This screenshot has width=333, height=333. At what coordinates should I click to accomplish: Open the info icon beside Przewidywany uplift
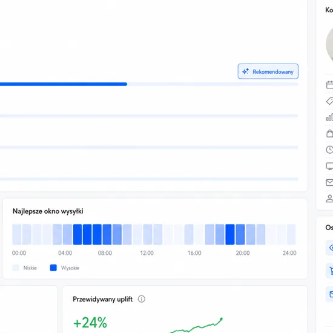tap(142, 299)
